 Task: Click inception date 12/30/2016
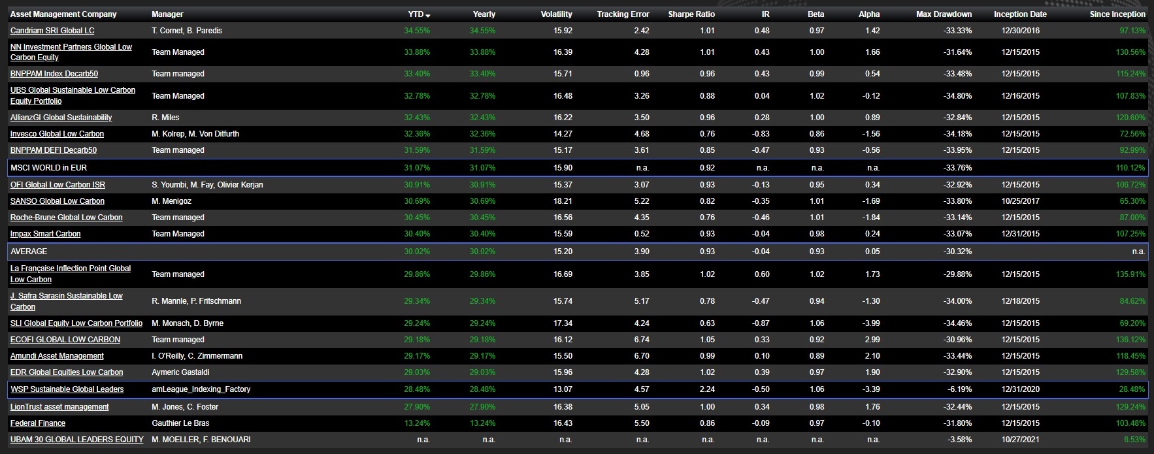pos(1020,31)
